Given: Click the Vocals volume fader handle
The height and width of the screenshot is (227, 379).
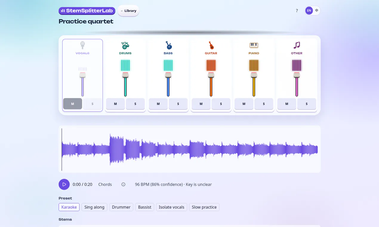Looking at the screenshot, I should pyautogui.click(x=83, y=75).
